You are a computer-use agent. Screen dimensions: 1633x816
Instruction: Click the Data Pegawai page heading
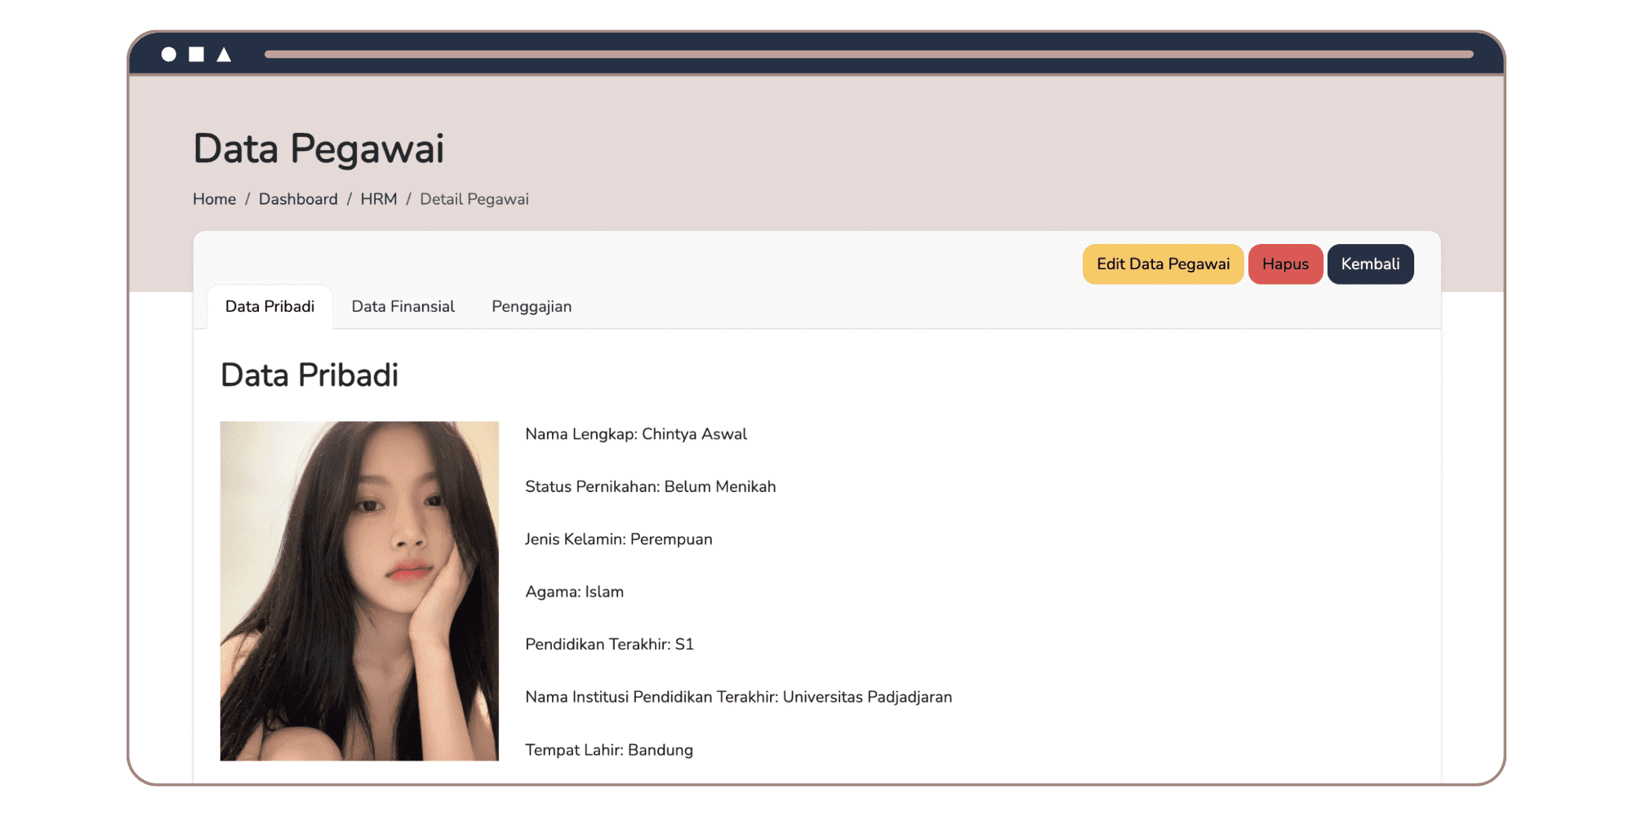(318, 149)
